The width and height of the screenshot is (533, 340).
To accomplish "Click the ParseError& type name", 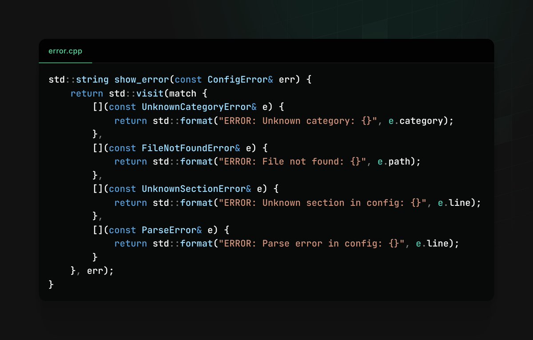I will pos(172,230).
